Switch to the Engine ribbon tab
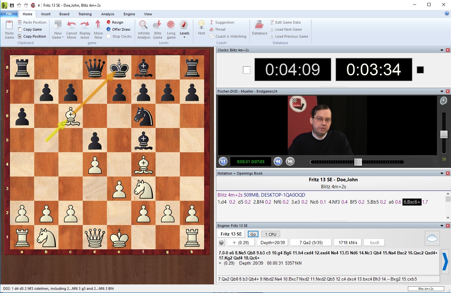Image resolution: width=451 pixels, height=293 pixels. (129, 14)
